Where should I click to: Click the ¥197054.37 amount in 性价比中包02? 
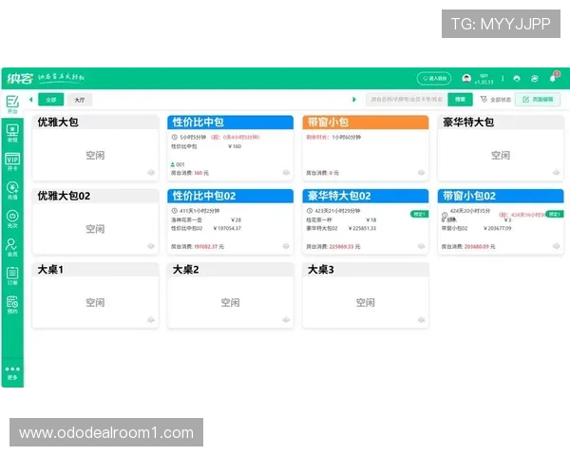227,228
